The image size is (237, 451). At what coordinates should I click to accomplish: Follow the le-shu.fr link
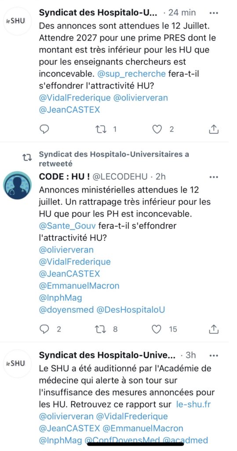[193, 404]
